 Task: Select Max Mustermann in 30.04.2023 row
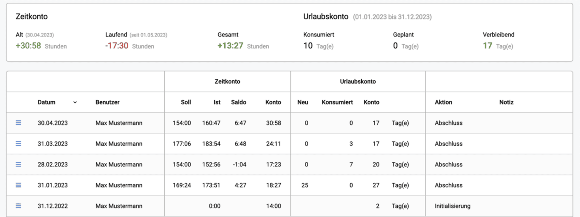click(x=119, y=123)
